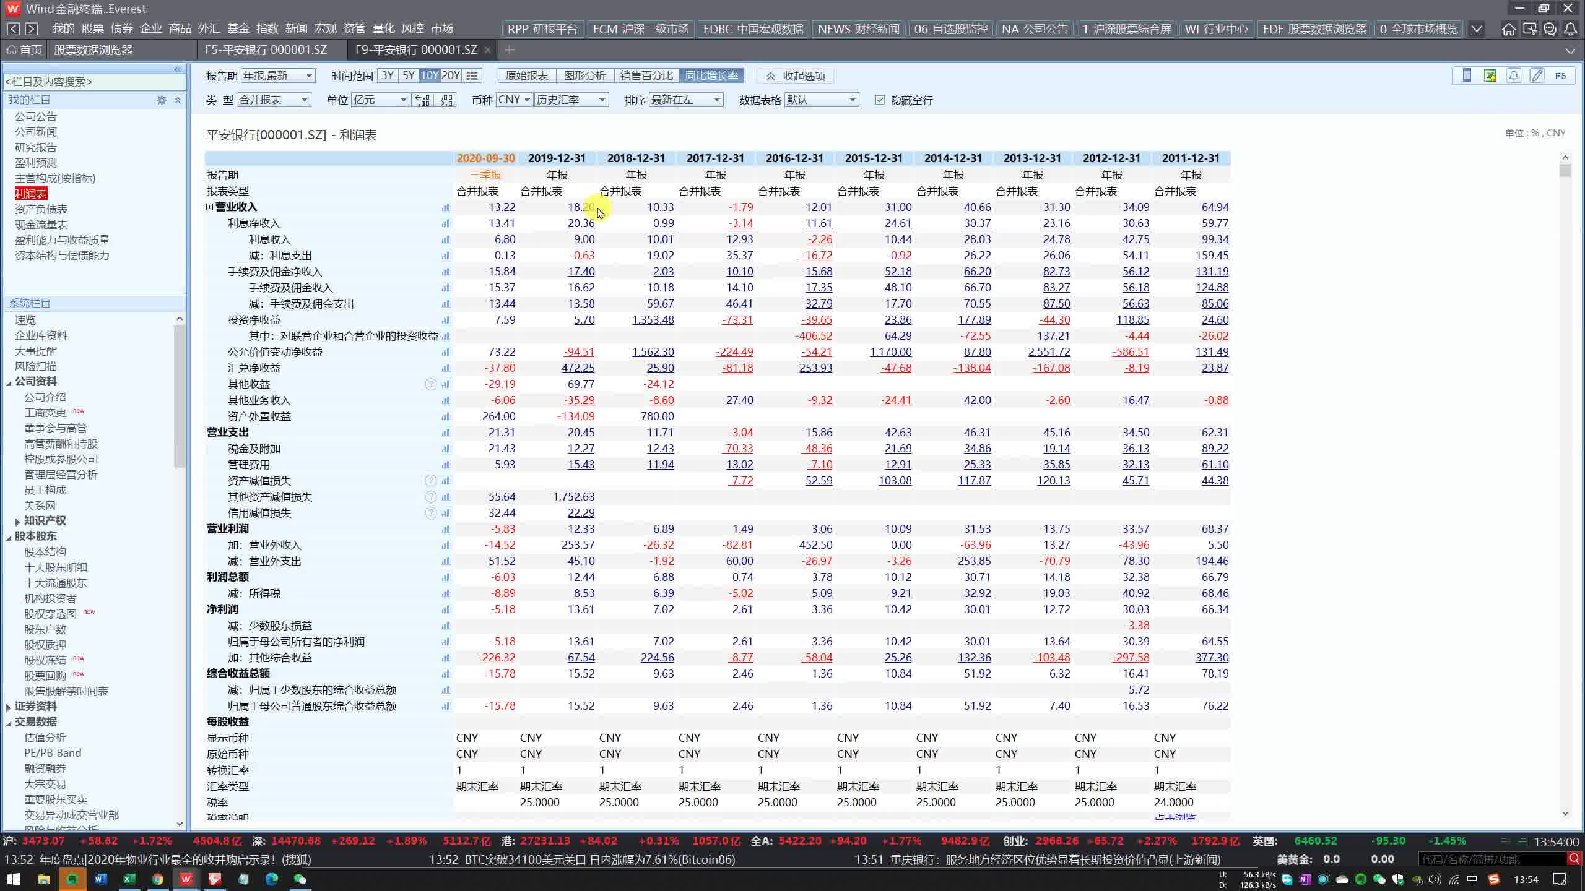Open the 数据表格 dropdown 默认
The width and height of the screenshot is (1585, 891).
pos(822,100)
